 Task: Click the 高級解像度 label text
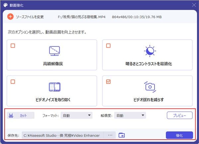(53, 64)
